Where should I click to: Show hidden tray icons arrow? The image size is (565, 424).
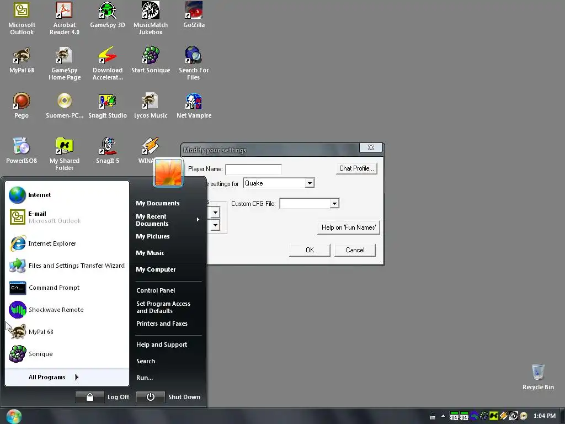tap(443, 416)
